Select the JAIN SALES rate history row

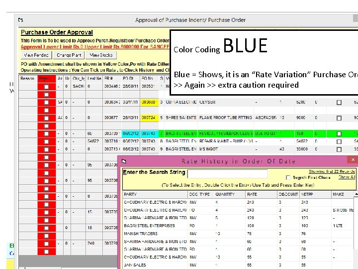tap(238, 265)
